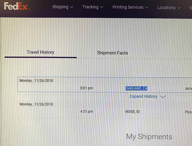Click the Expand History link
This screenshot has width=192, height=146.
143,97
